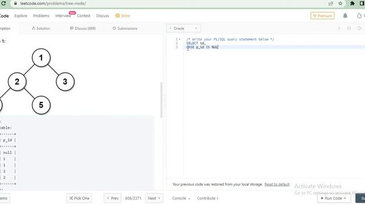Click SELECT id, line in editor
The width and height of the screenshot is (365, 205).
(x=196, y=43)
